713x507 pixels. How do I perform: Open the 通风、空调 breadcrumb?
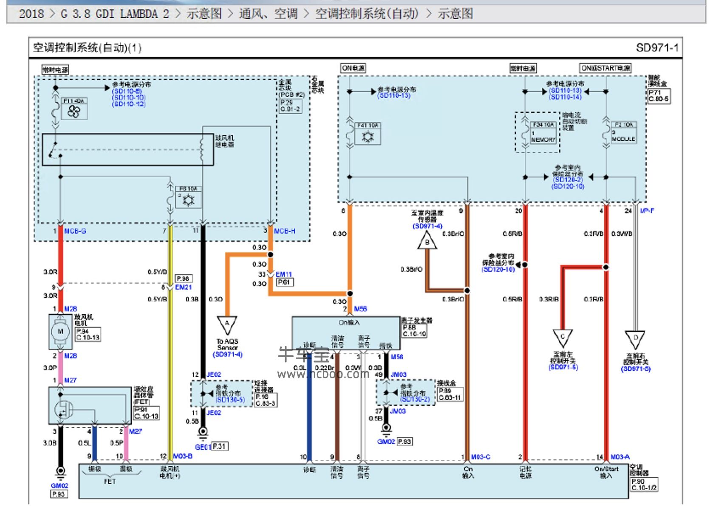click(x=268, y=14)
